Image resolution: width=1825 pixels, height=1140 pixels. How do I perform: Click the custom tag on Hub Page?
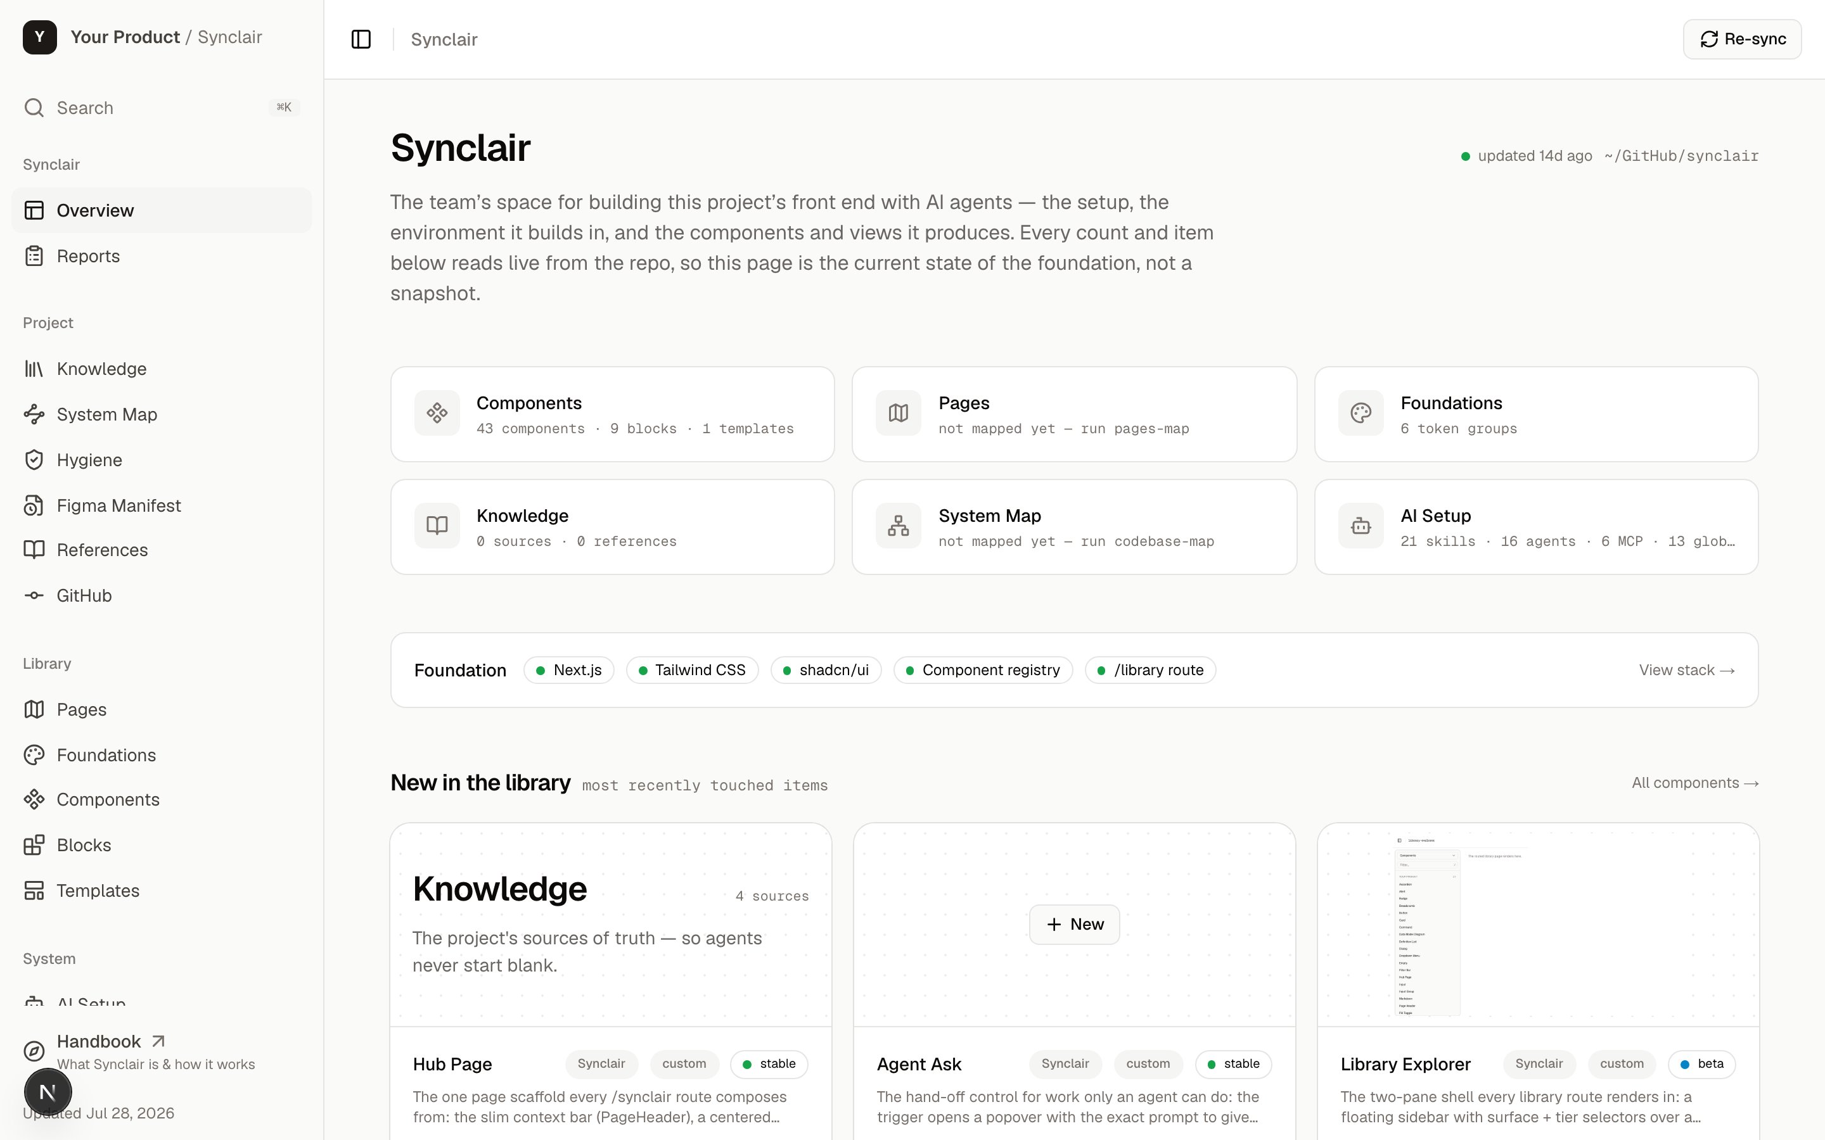pyautogui.click(x=684, y=1064)
